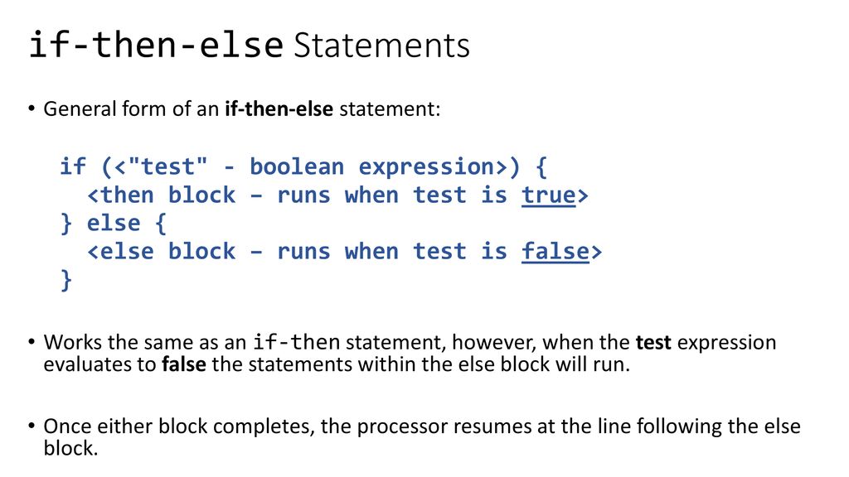Image resolution: width=849 pixels, height=477 pixels.
Task: Click the word "block." ending the last bullet
Action: coord(71,448)
